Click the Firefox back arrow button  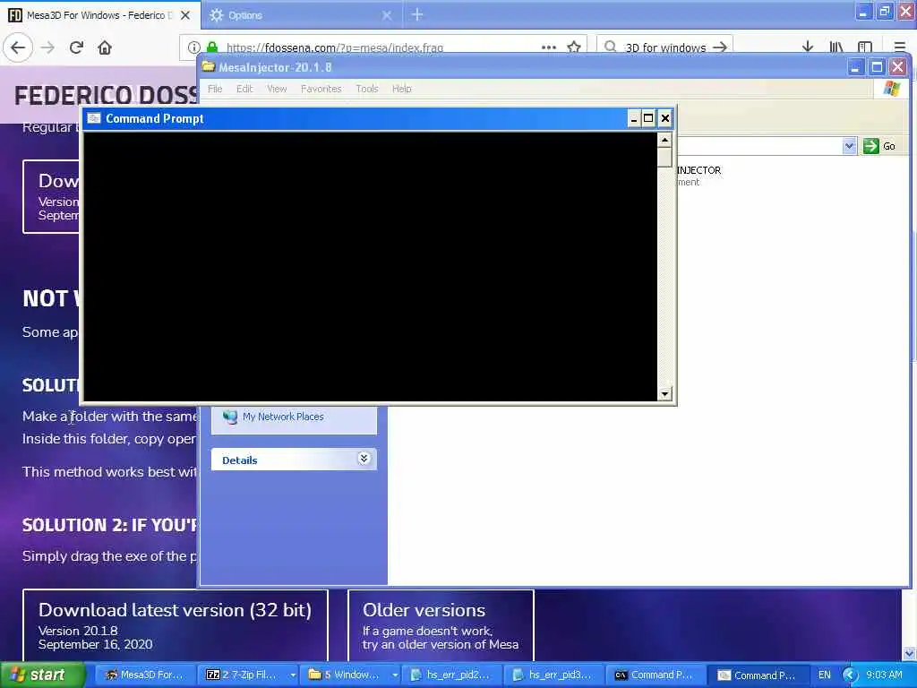pyautogui.click(x=18, y=47)
